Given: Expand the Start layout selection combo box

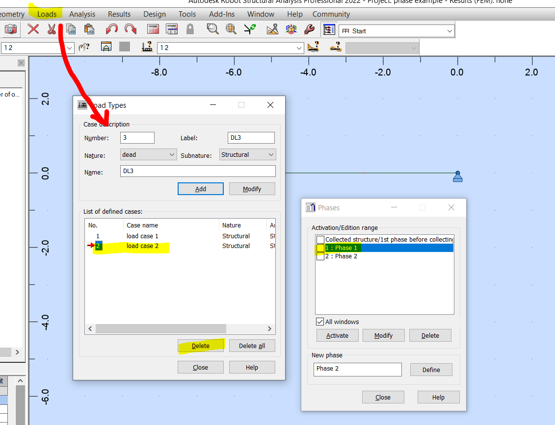Looking at the screenshot, I should [x=449, y=30].
